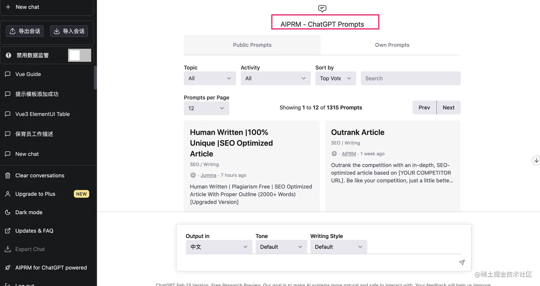This screenshot has height=286, width=540.
Task: Click the 导出会话 button
Action: pos(25,31)
